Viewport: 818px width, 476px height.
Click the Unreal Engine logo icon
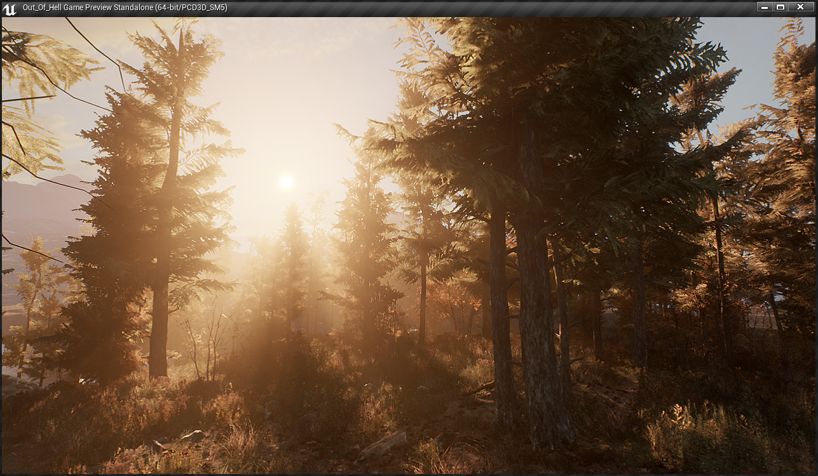point(9,8)
